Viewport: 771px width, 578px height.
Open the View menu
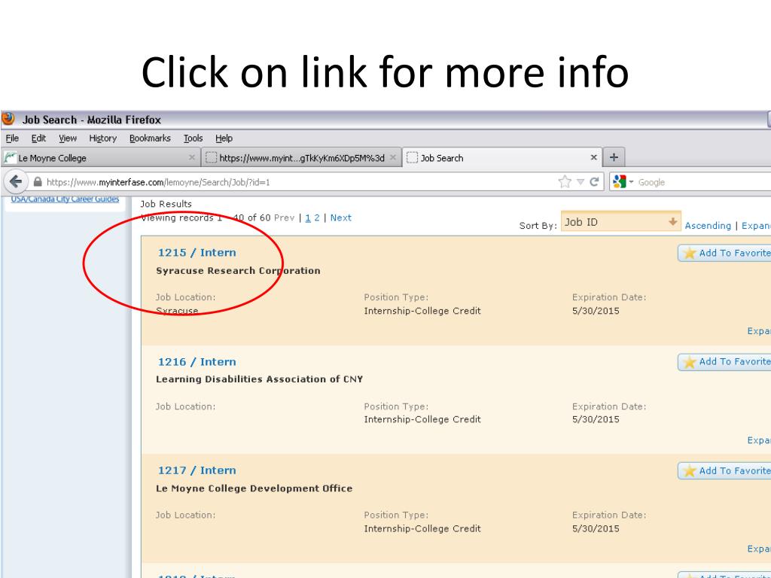(68, 138)
